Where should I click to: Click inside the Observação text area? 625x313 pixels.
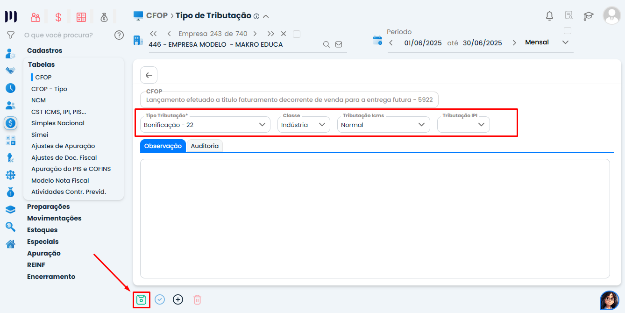pos(375,218)
